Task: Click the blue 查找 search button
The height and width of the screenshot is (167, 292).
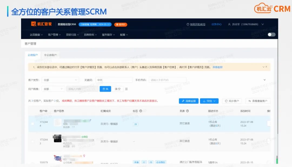Action: [105, 89]
